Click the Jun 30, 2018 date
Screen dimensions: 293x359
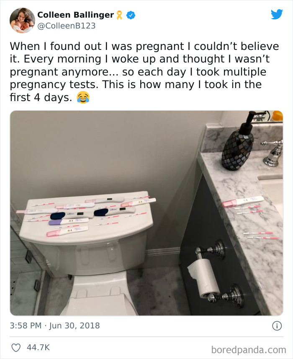click(75, 325)
